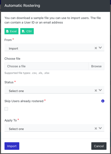This screenshot has height=154, width=111.
Task: Expand the Apply To dropdown chevron
Action: [100, 128]
